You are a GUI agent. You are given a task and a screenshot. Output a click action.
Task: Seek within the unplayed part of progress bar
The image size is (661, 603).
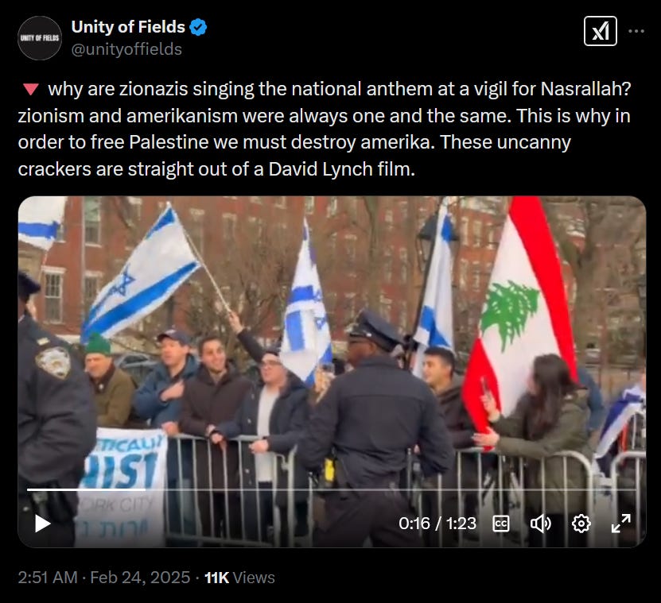[391, 489]
